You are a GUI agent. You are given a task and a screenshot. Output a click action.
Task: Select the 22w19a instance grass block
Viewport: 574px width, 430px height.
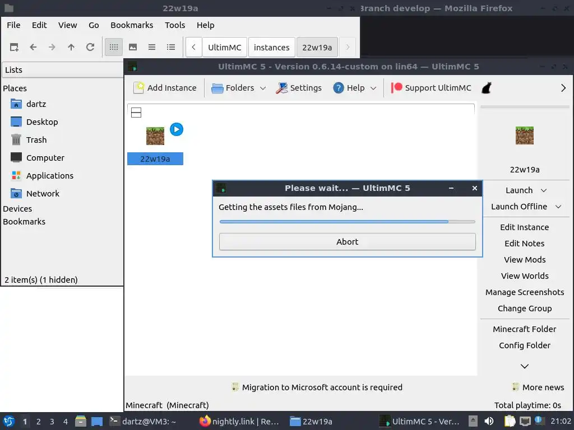(155, 136)
